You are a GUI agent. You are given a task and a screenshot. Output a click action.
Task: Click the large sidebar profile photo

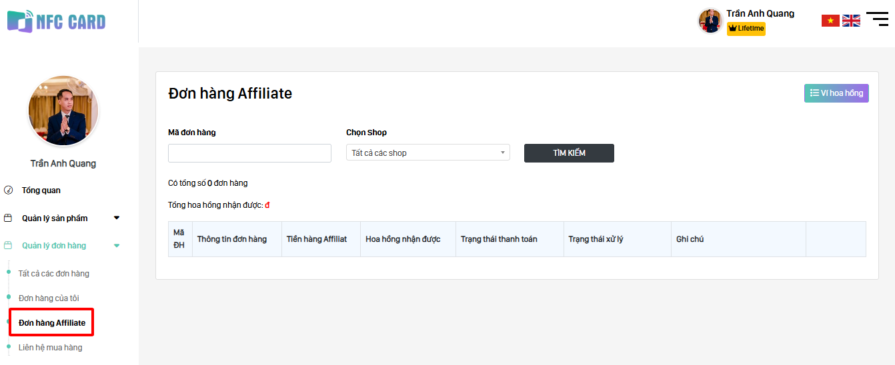(x=63, y=111)
